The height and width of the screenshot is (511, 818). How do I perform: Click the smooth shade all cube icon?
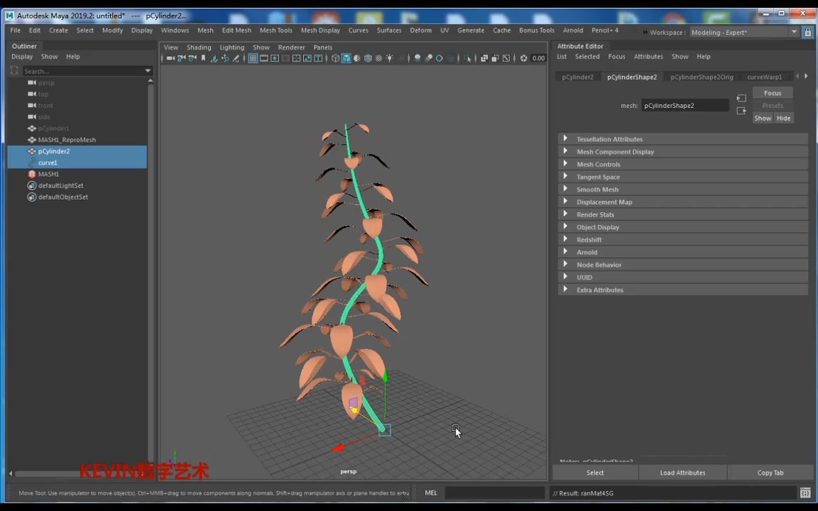[346, 59]
